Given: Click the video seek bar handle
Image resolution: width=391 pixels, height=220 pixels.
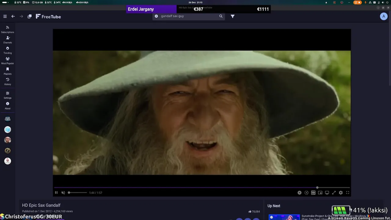Looking at the screenshot, I should [317, 188].
